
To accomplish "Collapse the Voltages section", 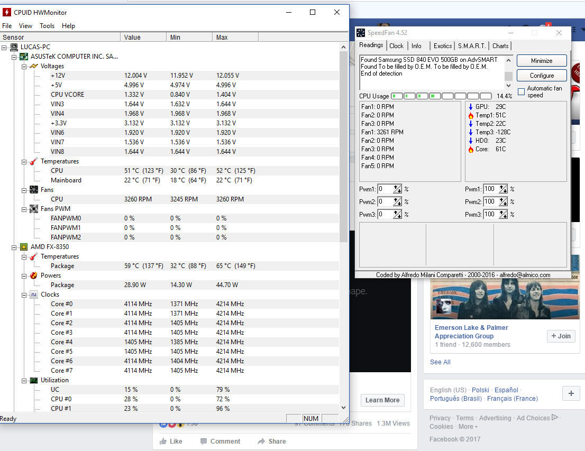I will point(24,67).
